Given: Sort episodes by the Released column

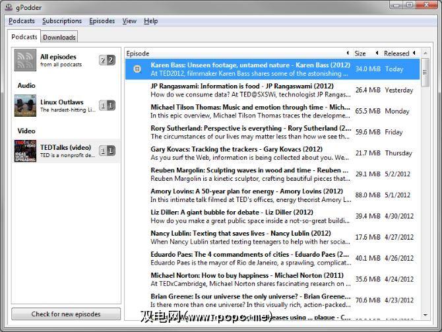Looking at the screenshot, I should 396,53.
